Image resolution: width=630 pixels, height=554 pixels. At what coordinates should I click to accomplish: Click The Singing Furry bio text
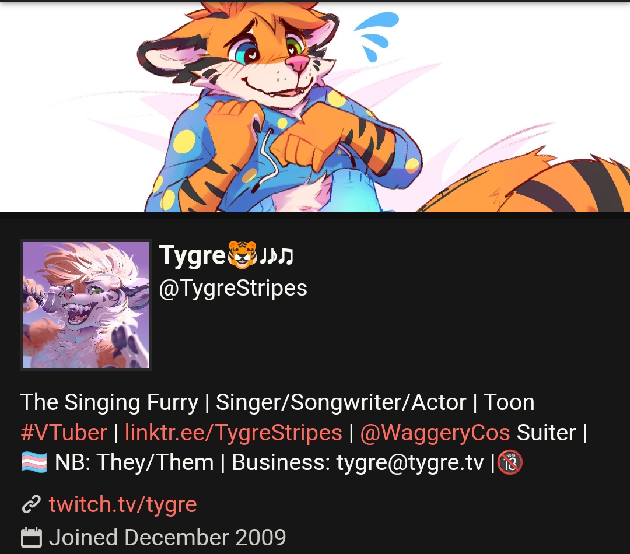pos(109,402)
